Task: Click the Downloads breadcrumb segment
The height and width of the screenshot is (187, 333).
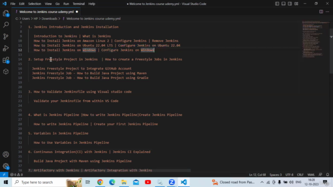Action: pos(49,19)
